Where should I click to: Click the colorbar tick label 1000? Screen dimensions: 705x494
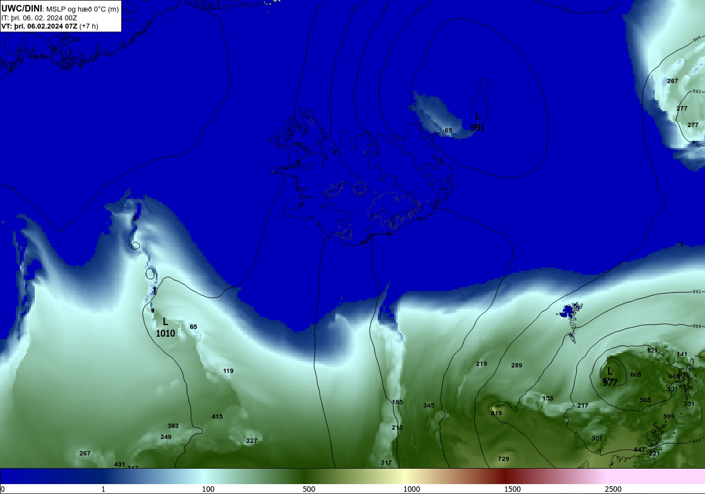pos(411,489)
